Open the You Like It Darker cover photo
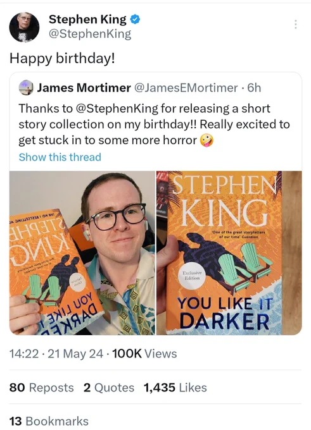 click(x=229, y=253)
